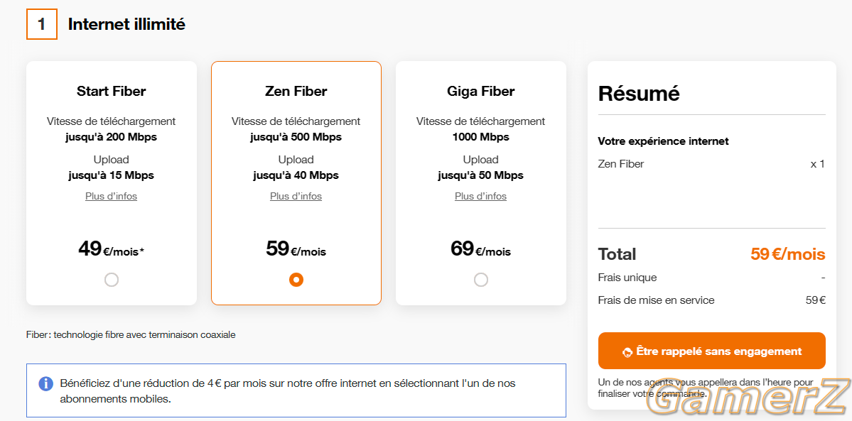The image size is (852, 421).
Task: Click the Zen Fiber plan card title
Action: pyautogui.click(x=296, y=91)
